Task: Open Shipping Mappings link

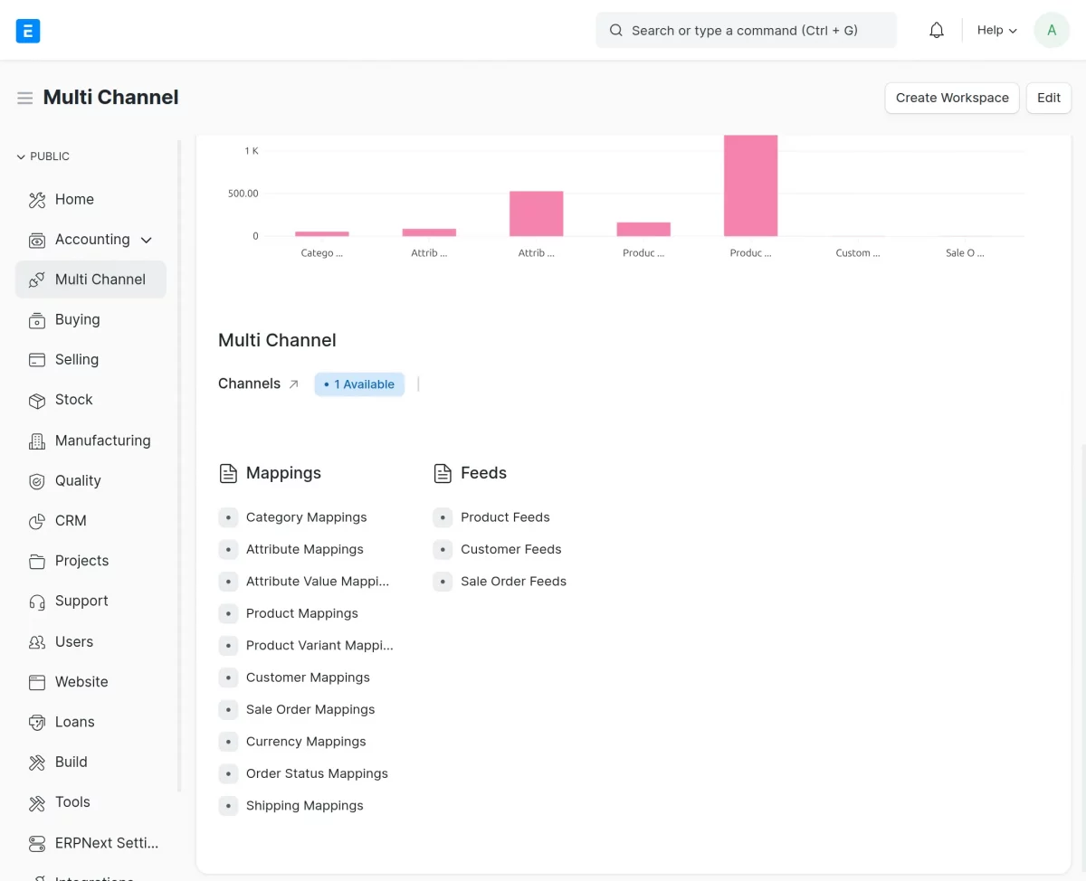Action: [x=305, y=806]
